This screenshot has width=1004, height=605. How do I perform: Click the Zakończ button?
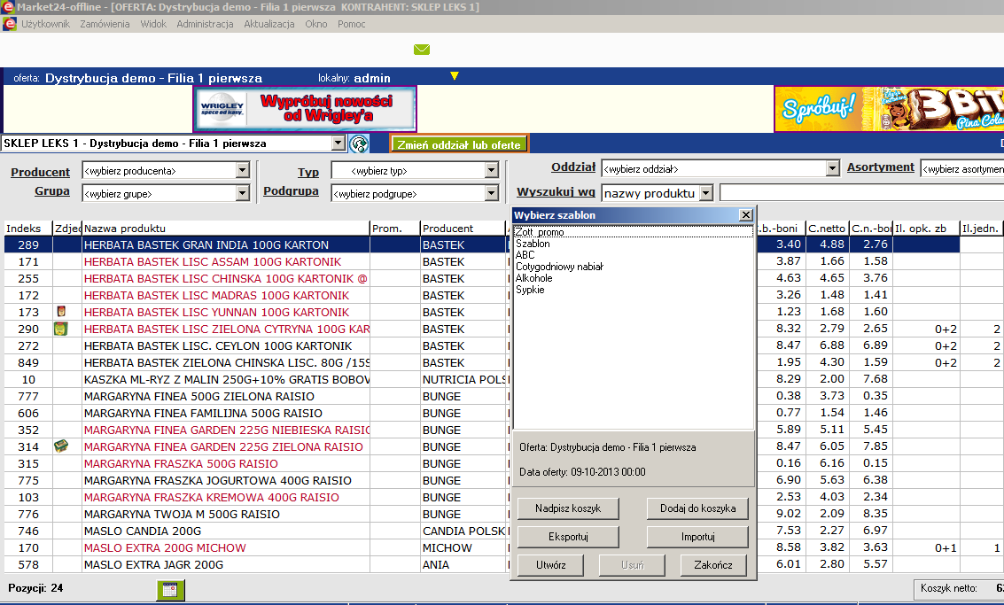(712, 564)
